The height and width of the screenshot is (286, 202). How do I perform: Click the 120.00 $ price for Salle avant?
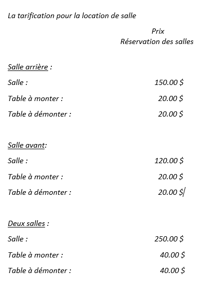[169, 161]
